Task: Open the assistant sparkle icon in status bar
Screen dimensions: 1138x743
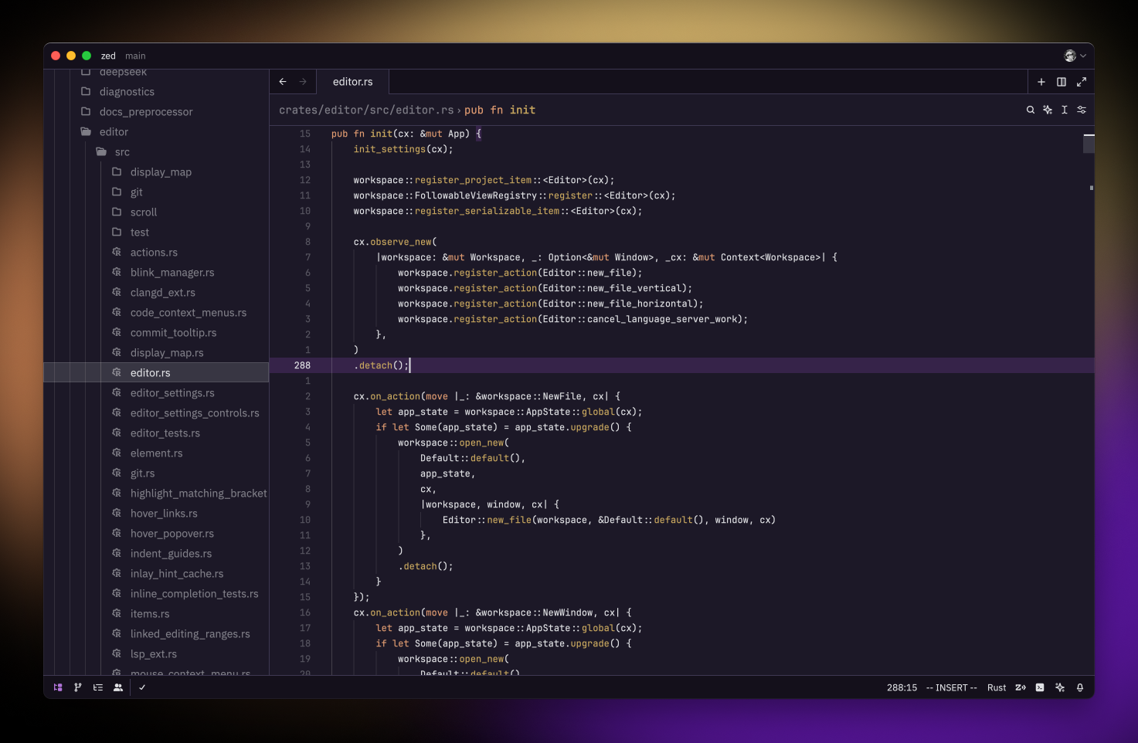Action: (1060, 687)
